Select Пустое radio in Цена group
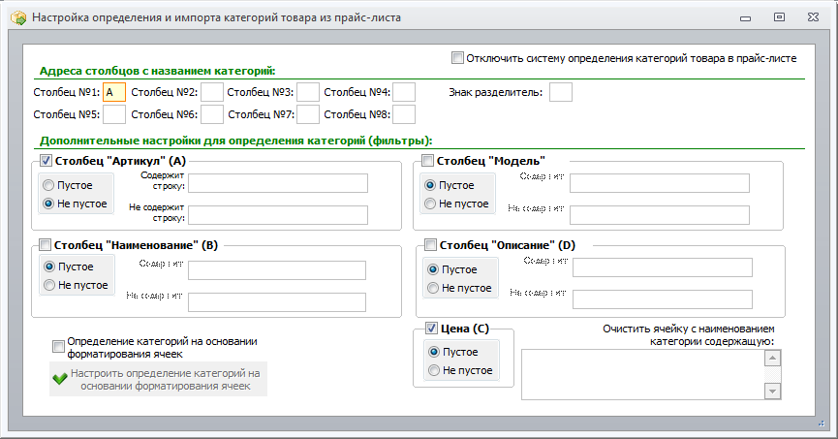This screenshot has height=439, width=838. 434,352
